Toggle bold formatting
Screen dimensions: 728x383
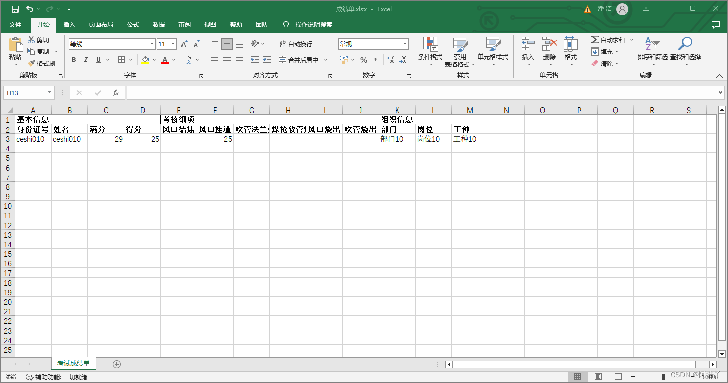74,60
